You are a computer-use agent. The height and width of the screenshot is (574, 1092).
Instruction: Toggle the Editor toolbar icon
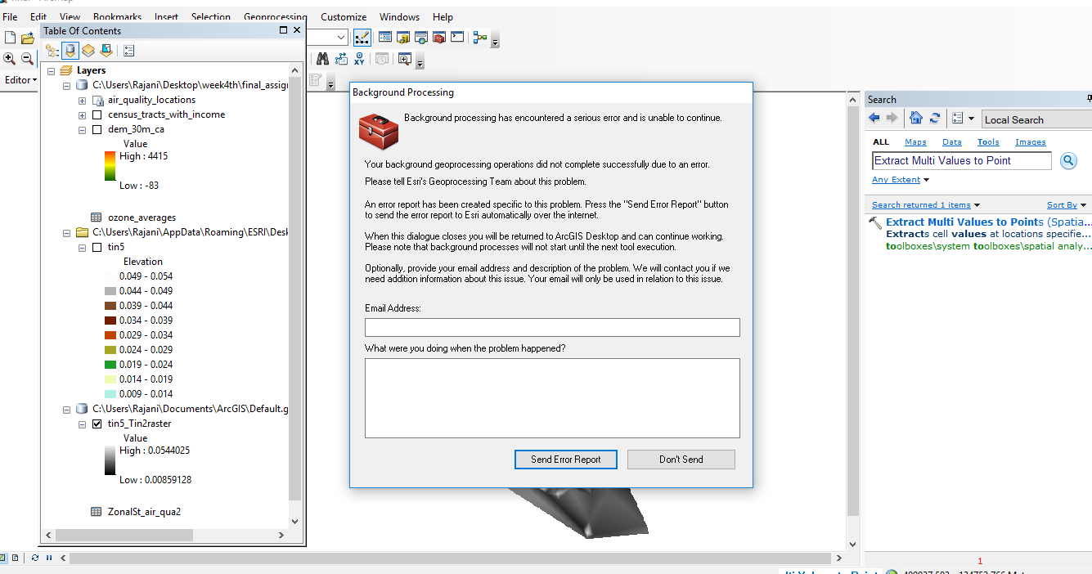click(362, 38)
